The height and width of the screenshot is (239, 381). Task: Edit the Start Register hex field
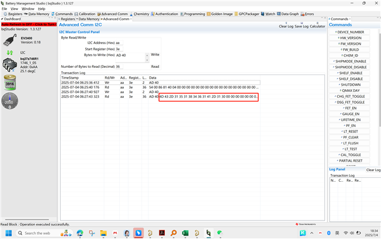pyautogui.click(x=119, y=49)
